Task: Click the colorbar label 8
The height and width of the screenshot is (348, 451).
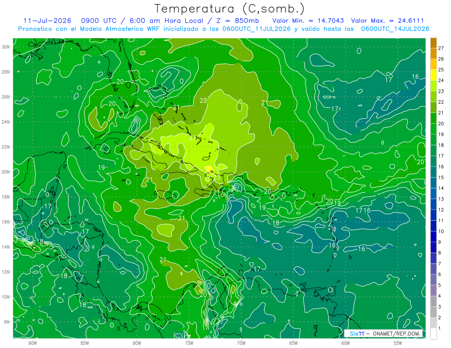Action: point(440,253)
